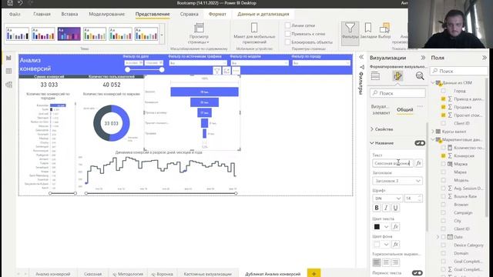Collapse the Поля pane with double chevron
Viewport: 493px width, 277px height.
click(485, 58)
